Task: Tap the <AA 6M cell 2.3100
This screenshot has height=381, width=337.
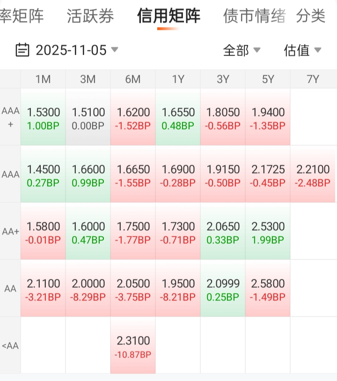Action: coord(133,345)
